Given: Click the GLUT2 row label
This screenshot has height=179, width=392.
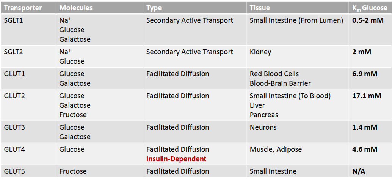Looking at the screenshot, I should click(14, 96).
